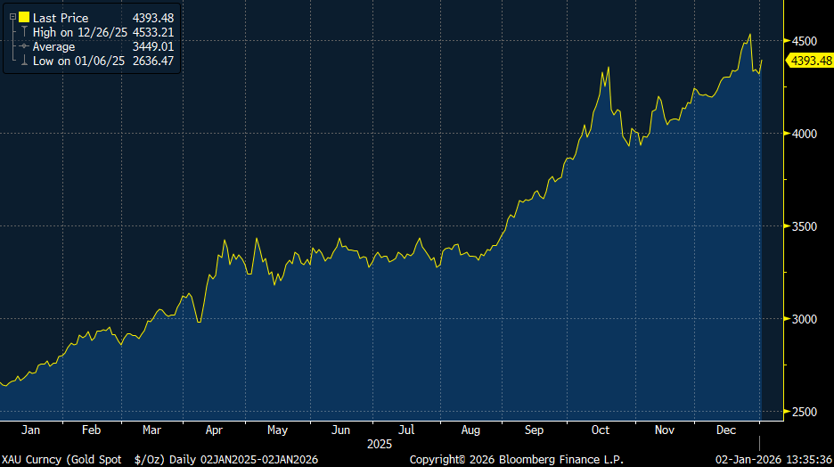Select the High on 12/26/25 legend entry
The image size is (834, 467).
[78, 32]
